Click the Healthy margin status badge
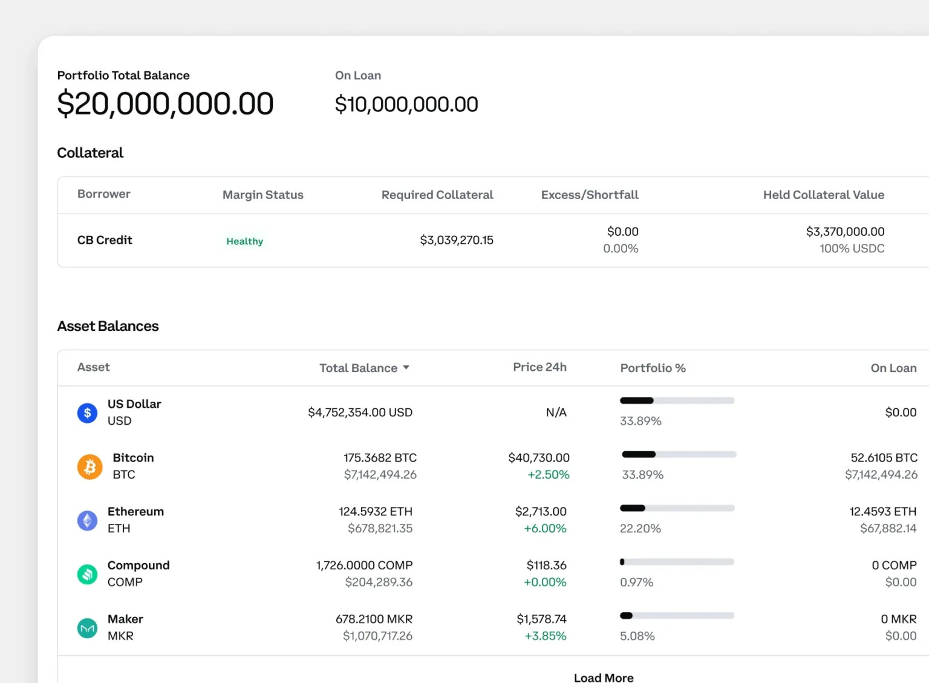 [244, 241]
